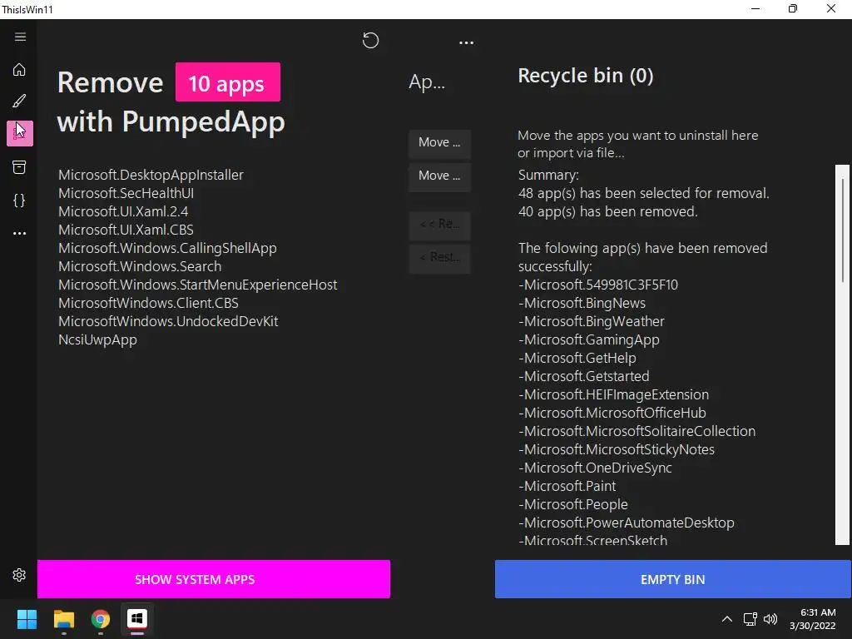852x639 pixels.
Task: Click -Microsoft.People line
Action: 573,505
